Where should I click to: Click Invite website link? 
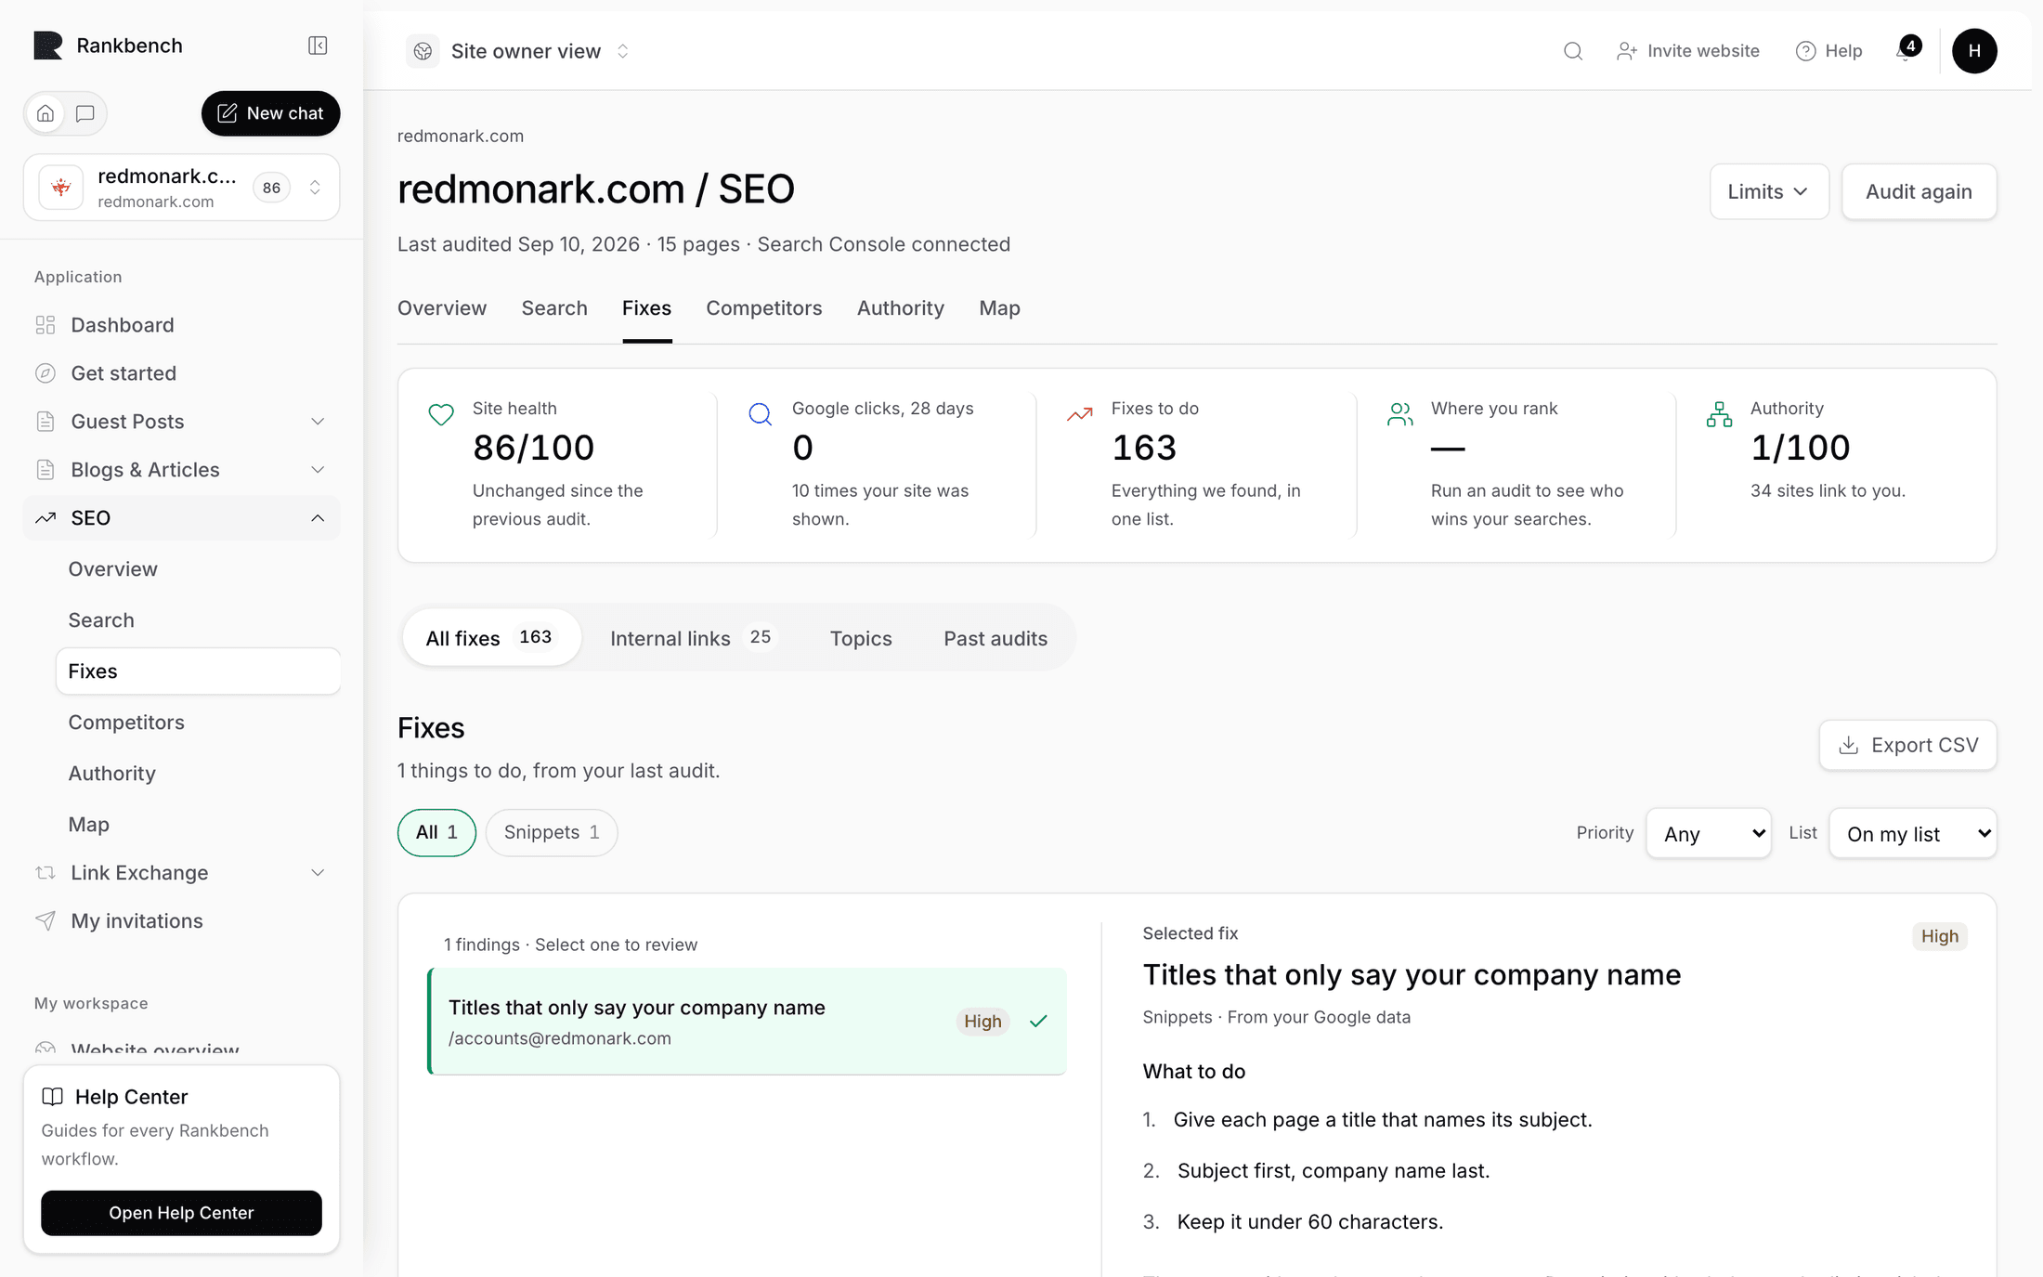(x=1687, y=51)
